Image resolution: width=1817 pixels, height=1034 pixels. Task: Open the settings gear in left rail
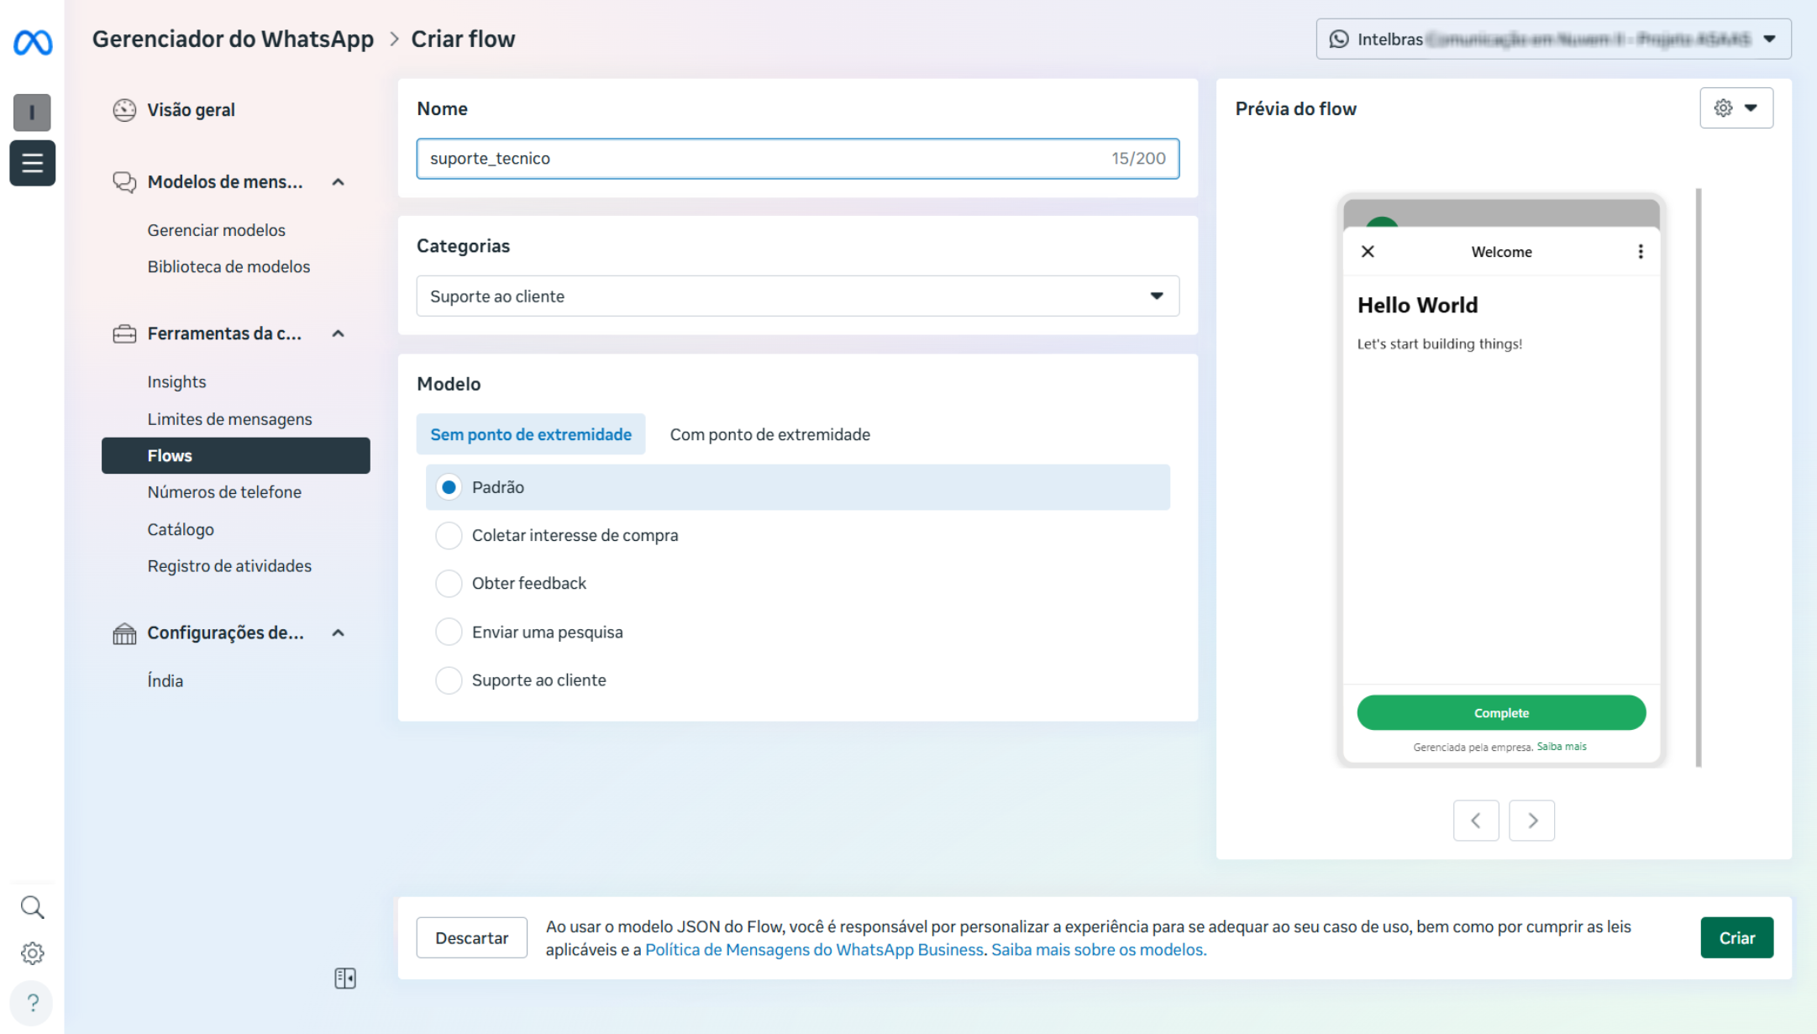33,953
